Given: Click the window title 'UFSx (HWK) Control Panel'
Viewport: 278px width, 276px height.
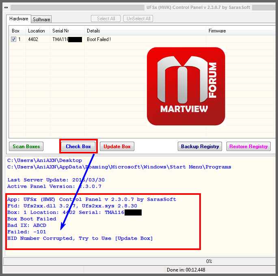Looking at the screenshot, I should [x=198, y=7].
